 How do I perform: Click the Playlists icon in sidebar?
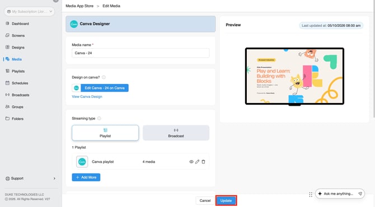(x=7, y=71)
